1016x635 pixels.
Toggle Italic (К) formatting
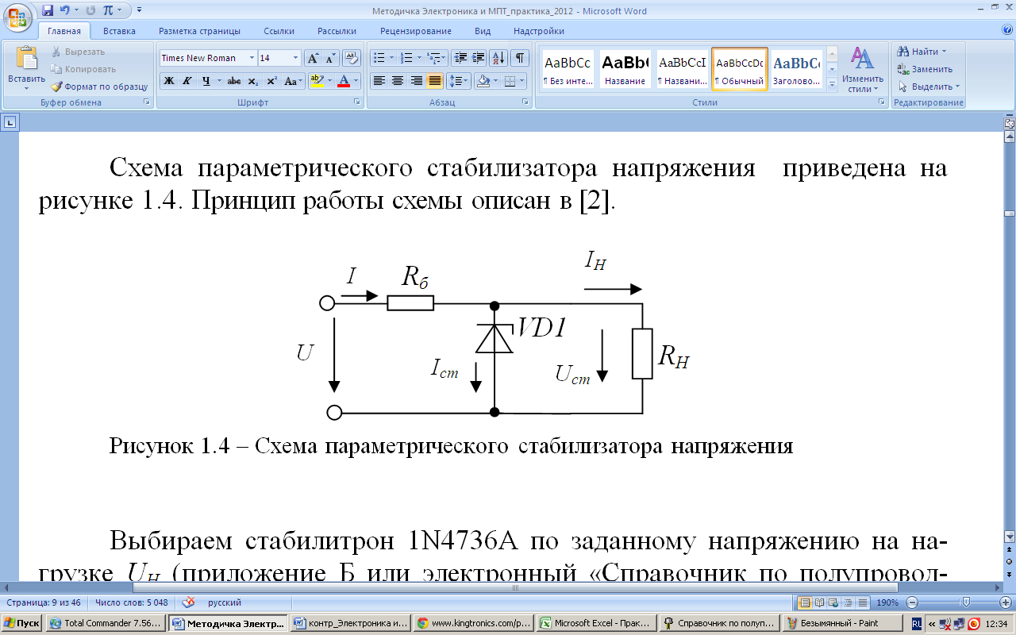(187, 81)
